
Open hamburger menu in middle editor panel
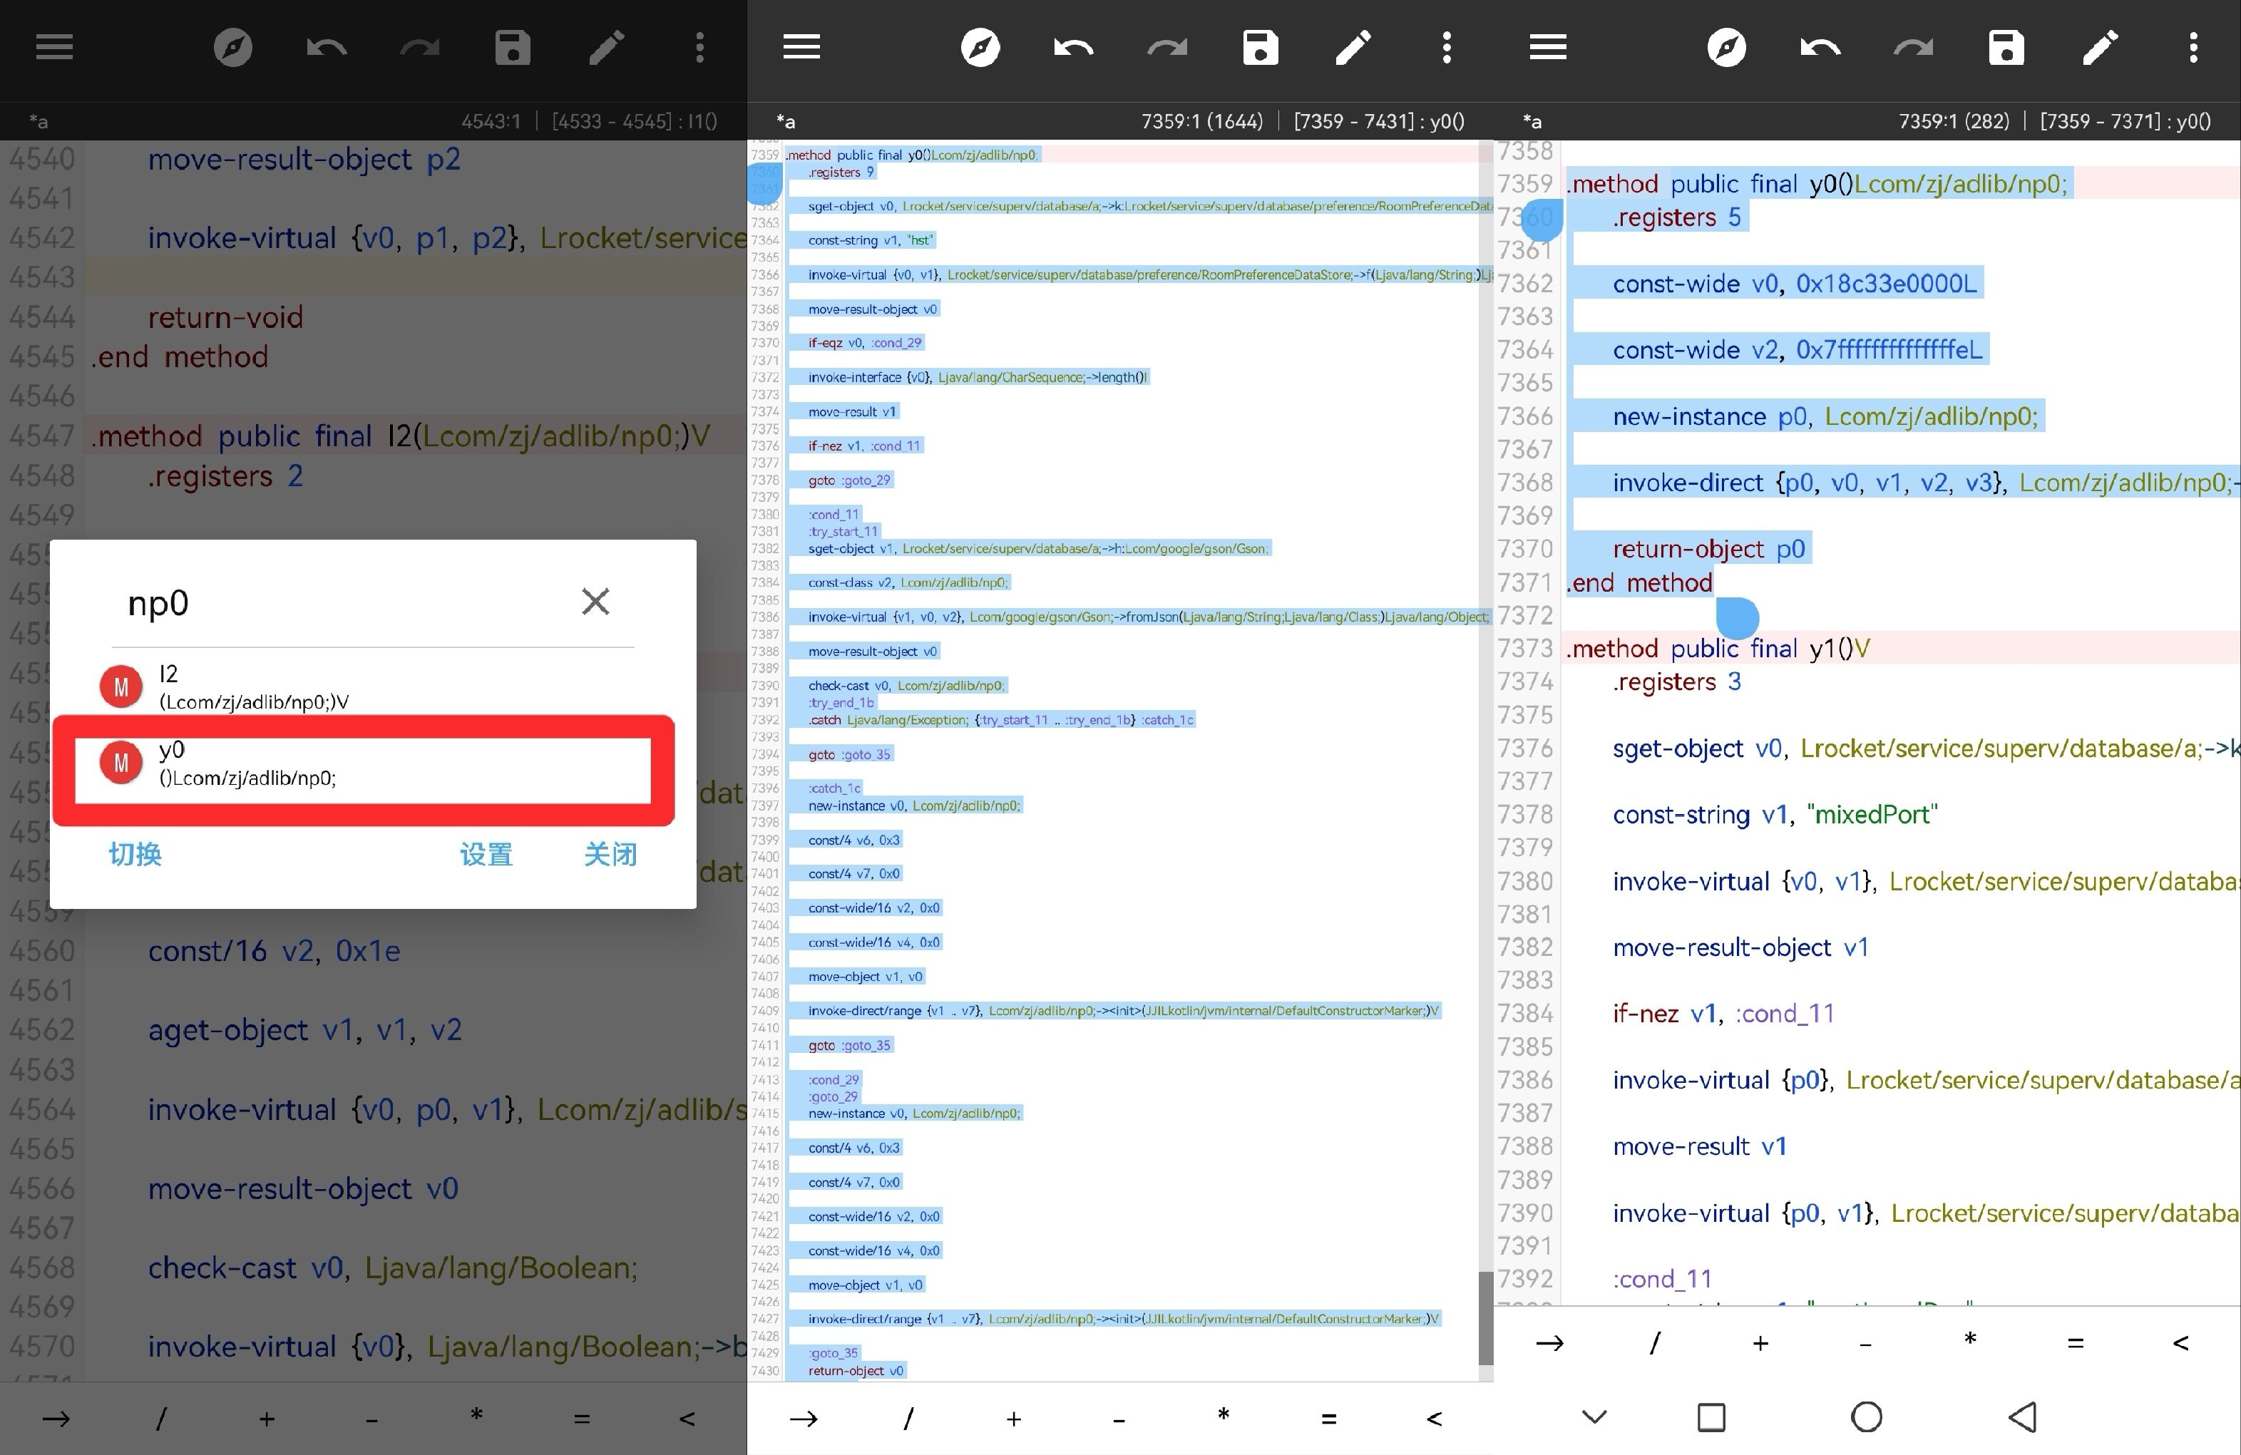click(801, 47)
